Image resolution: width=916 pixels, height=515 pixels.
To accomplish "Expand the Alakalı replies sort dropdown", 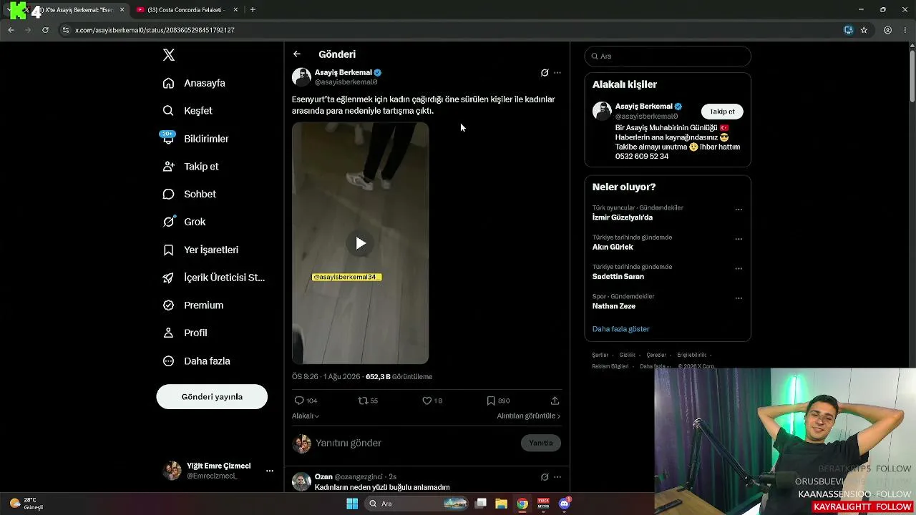I will [306, 416].
